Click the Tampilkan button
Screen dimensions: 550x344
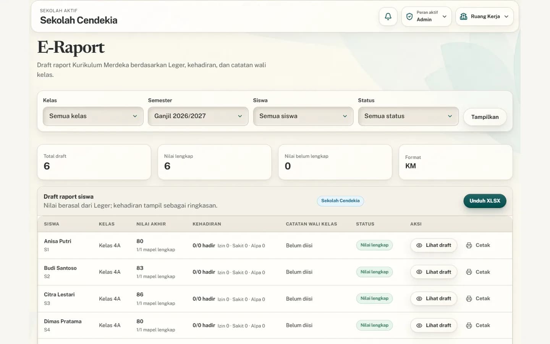click(485, 117)
